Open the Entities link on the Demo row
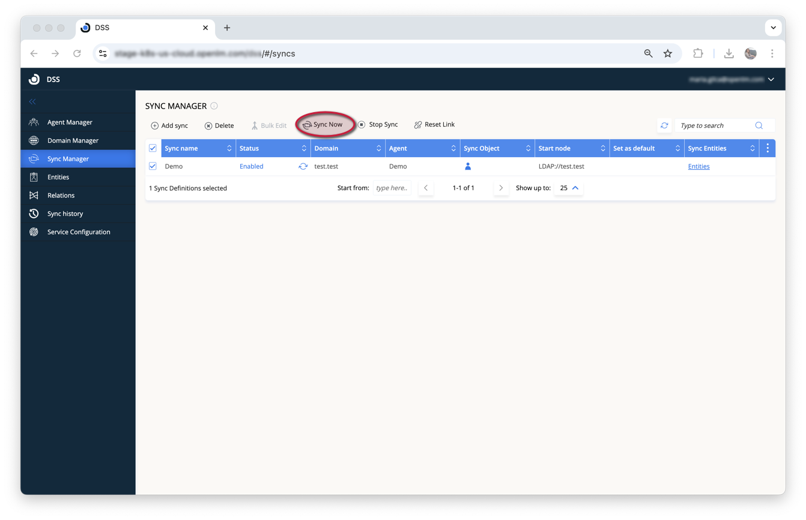806x520 pixels. click(698, 167)
